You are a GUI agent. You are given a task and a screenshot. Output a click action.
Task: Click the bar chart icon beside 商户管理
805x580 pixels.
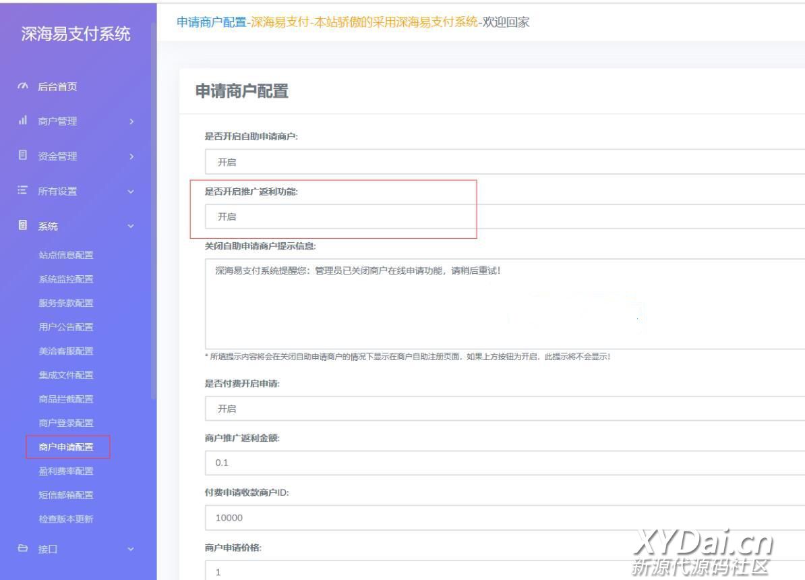coord(23,120)
